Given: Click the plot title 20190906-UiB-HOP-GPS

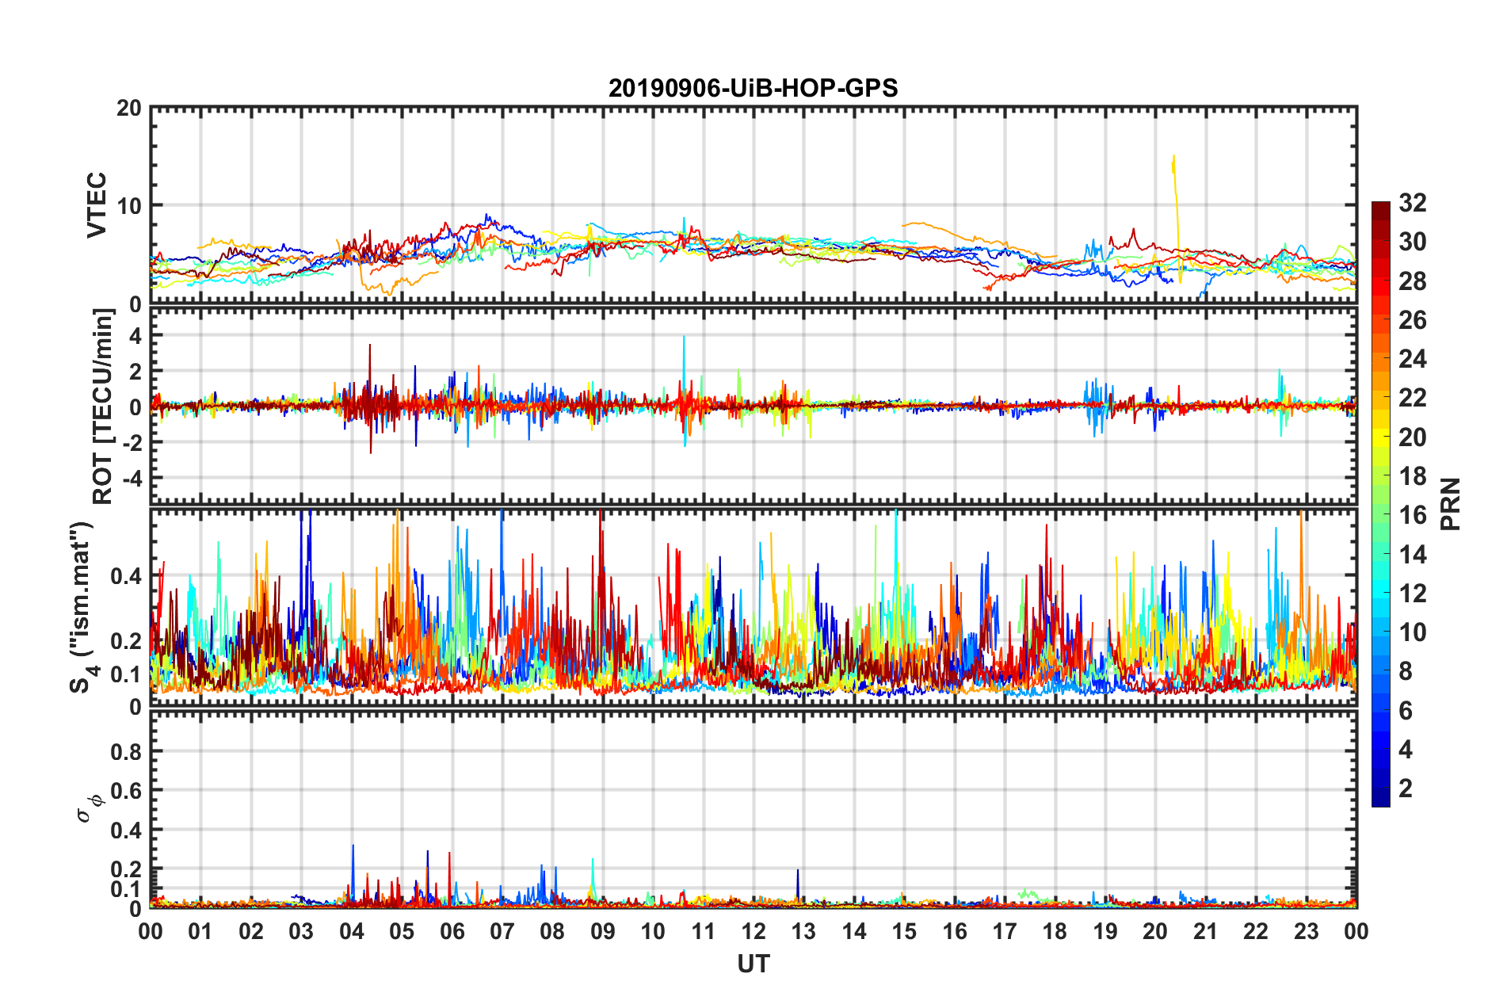Looking at the screenshot, I should [753, 88].
